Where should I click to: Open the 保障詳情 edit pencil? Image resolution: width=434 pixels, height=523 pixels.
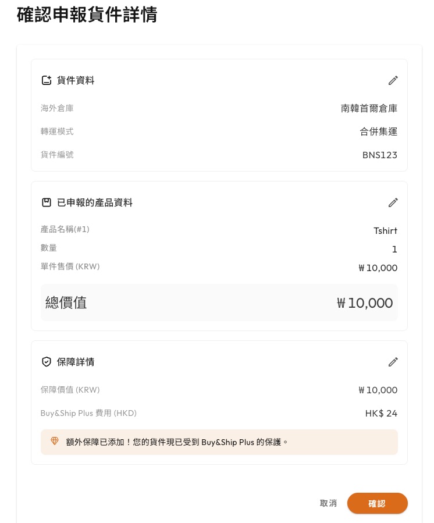pyautogui.click(x=393, y=362)
